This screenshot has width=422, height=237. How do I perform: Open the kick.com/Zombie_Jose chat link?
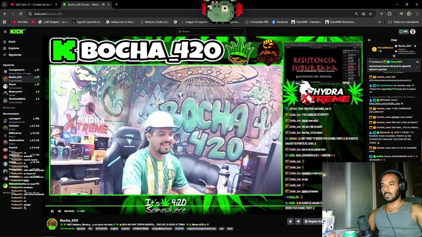click(384, 104)
